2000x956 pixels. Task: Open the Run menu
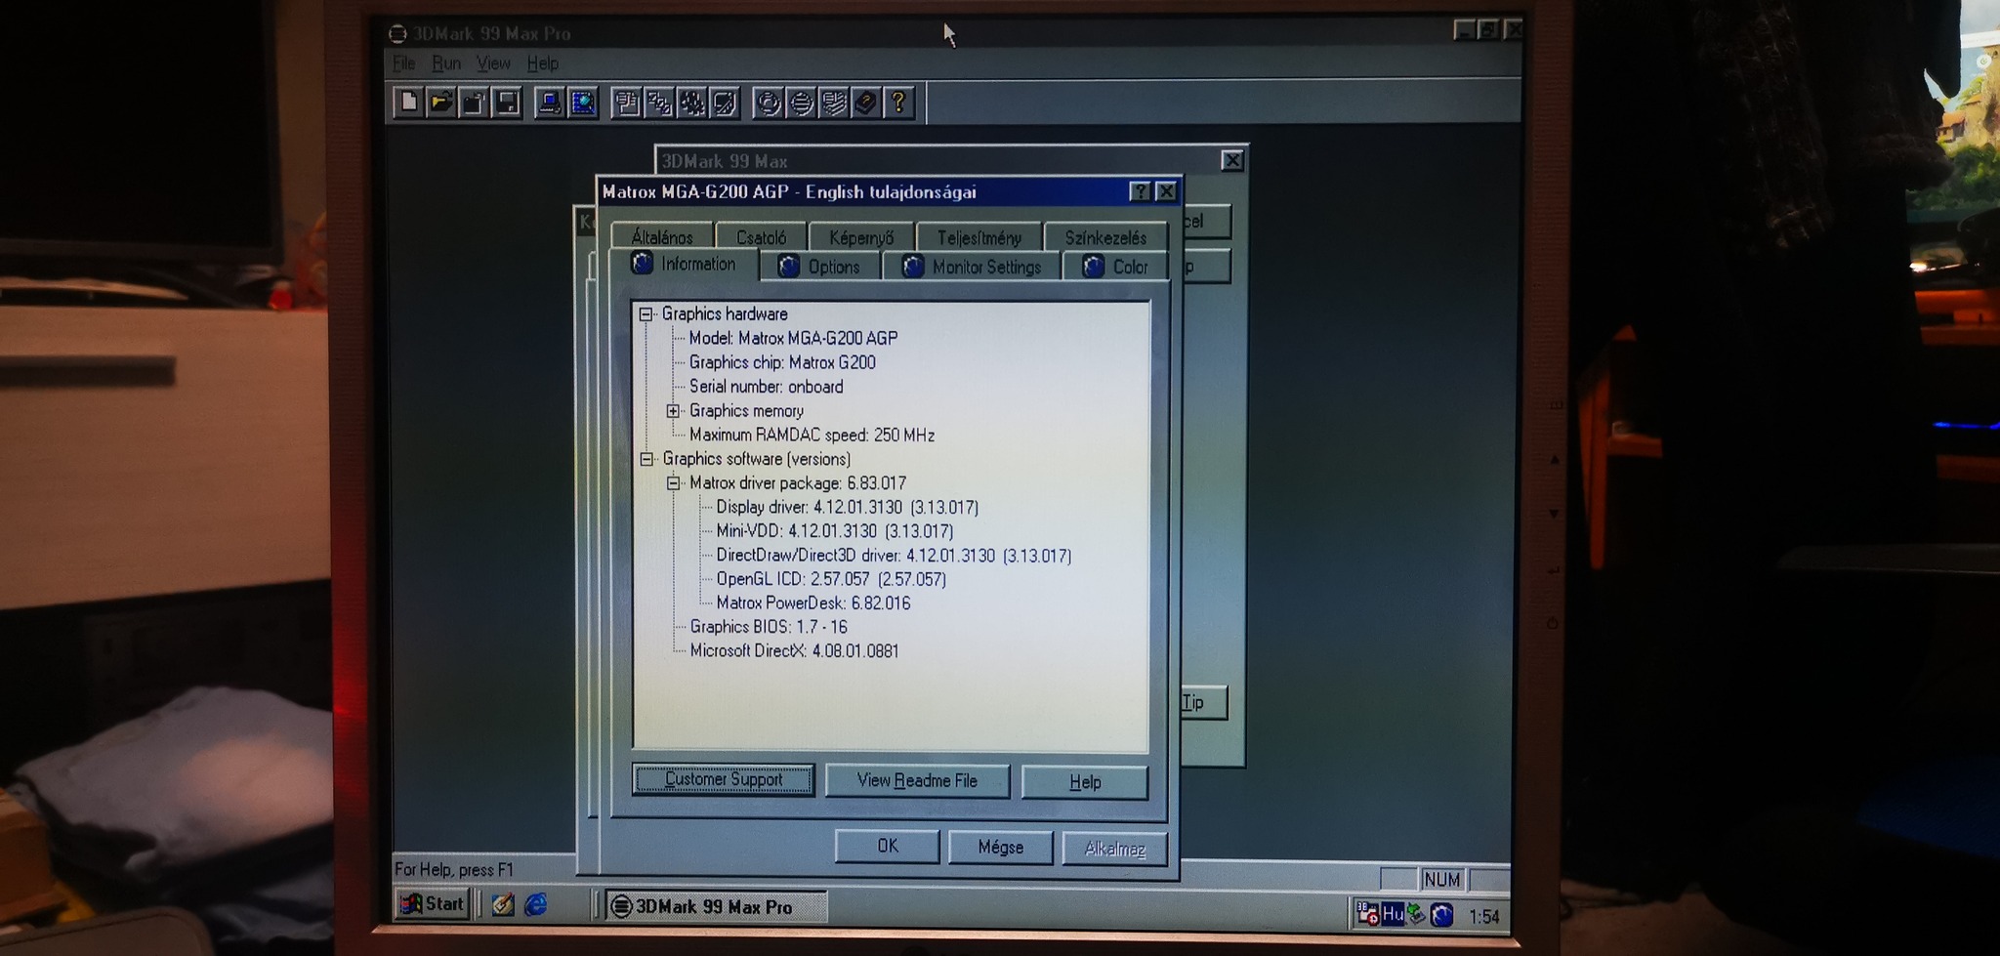coord(446,63)
